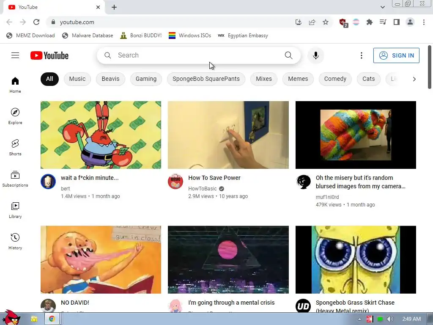This screenshot has width=433, height=325.
Task: Open mental crisis video thumbnail
Action: click(x=228, y=260)
